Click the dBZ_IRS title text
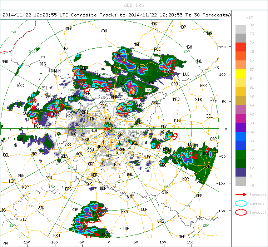268x247 pixels. point(134,5)
